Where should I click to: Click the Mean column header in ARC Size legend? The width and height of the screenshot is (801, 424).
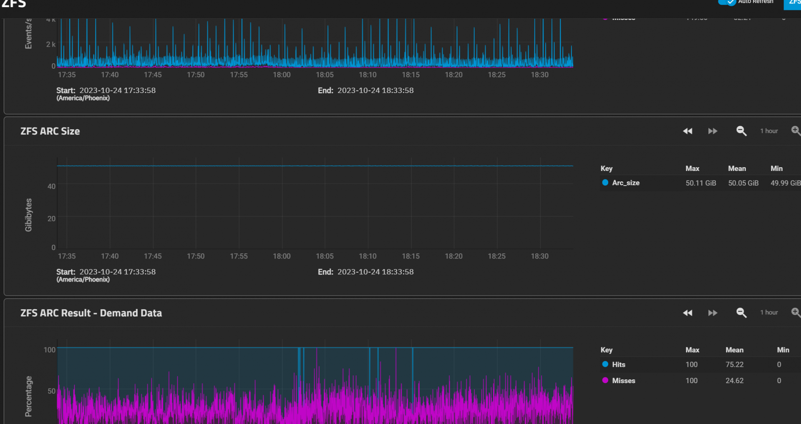(x=737, y=168)
